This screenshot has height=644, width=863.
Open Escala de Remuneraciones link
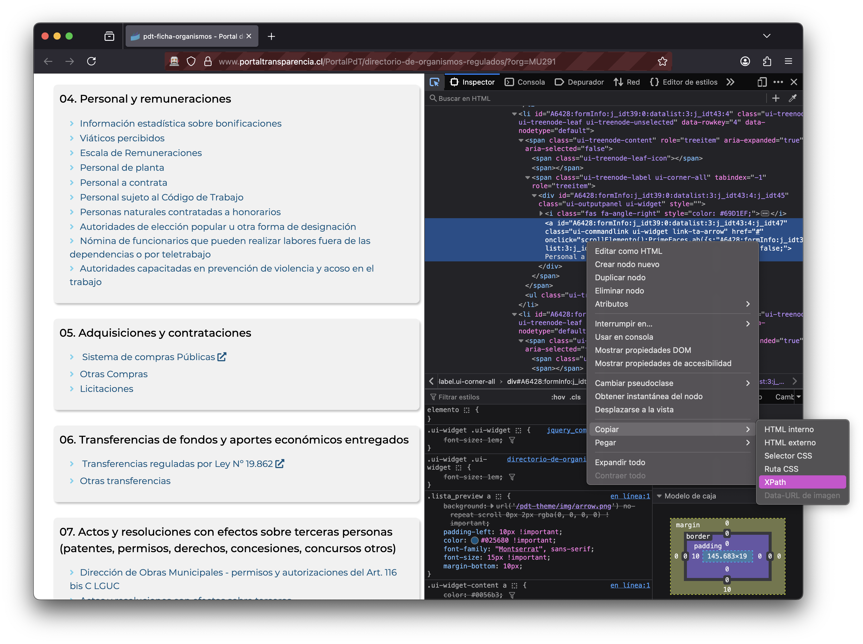pyautogui.click(x=140, y=153)
